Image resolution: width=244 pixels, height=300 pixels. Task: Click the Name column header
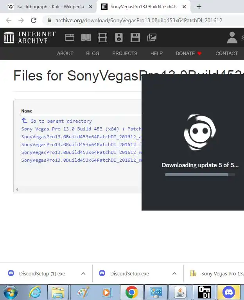point(27,111)
